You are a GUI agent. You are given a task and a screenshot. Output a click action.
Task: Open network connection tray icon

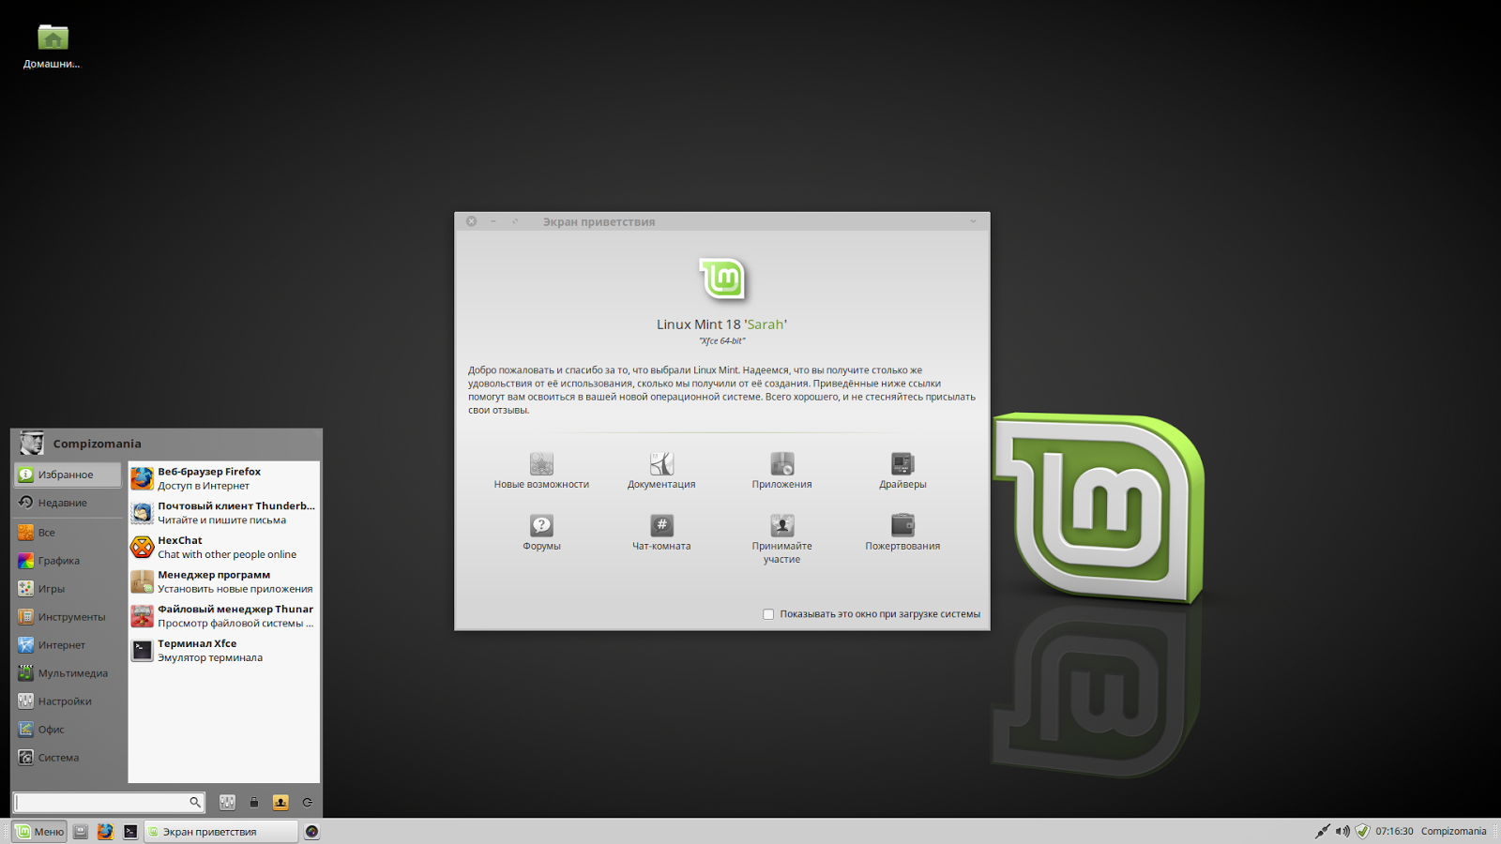pos(1322,832)
